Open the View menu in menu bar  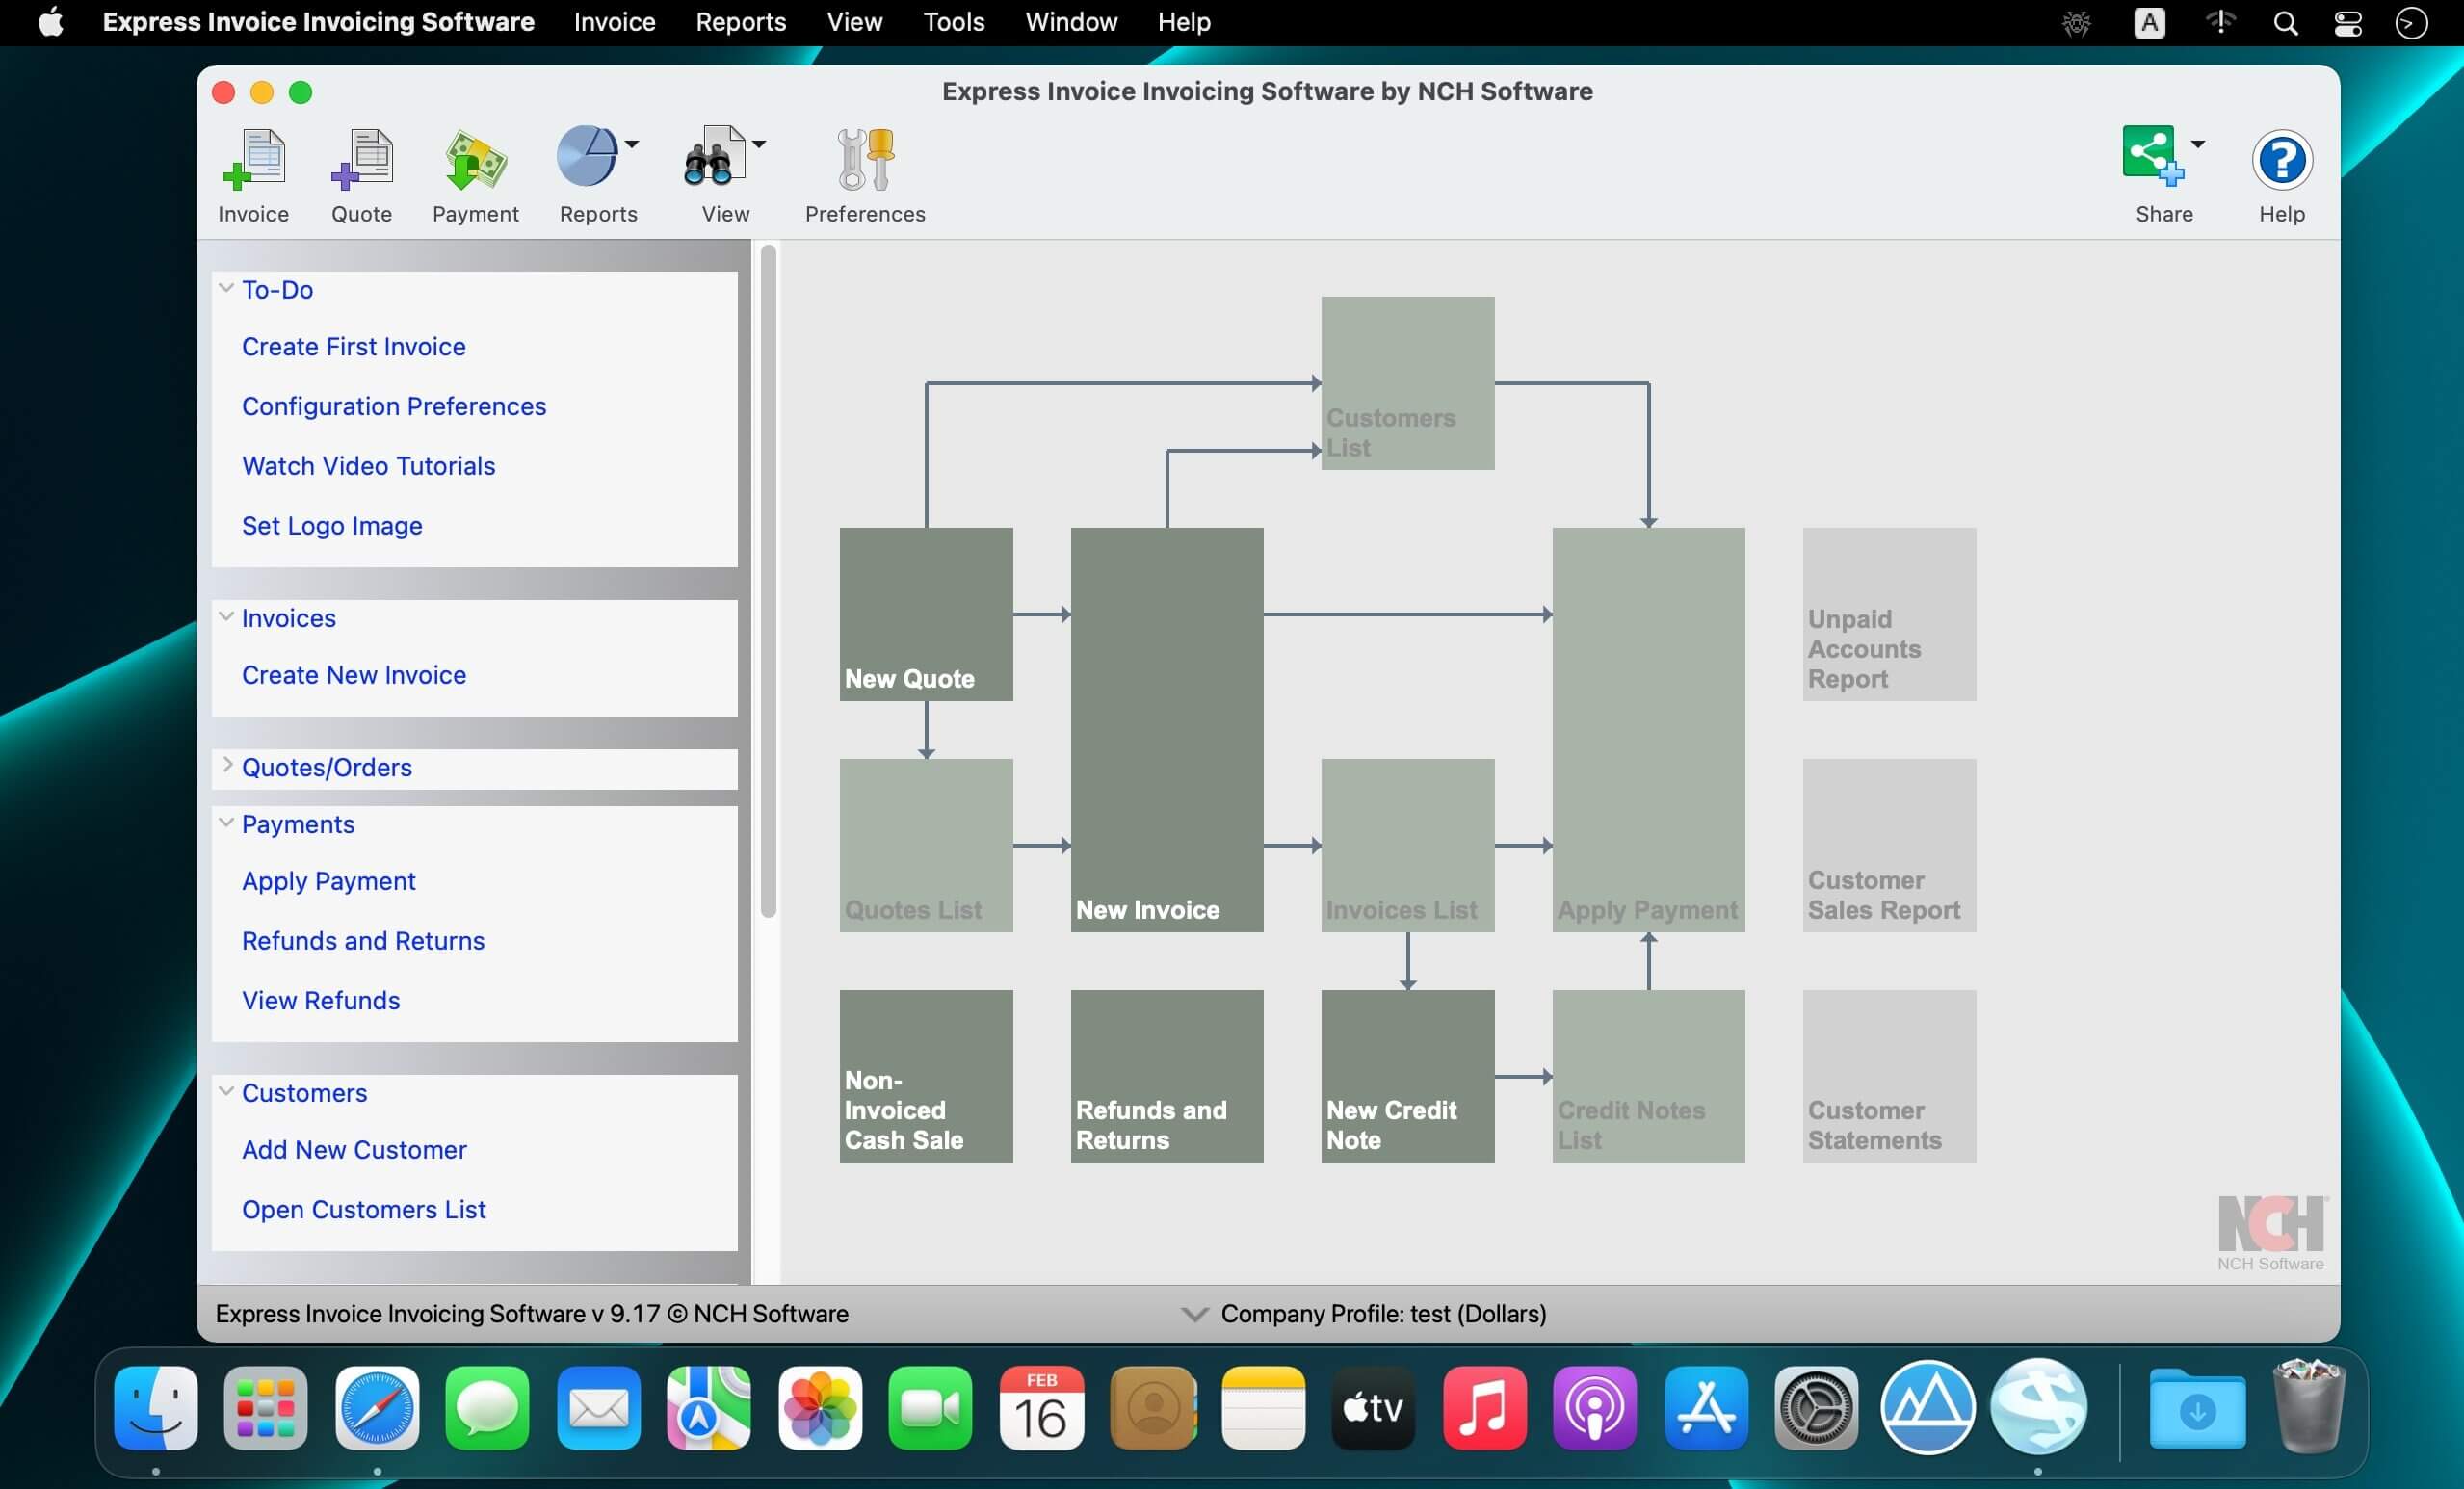[854, 22]
